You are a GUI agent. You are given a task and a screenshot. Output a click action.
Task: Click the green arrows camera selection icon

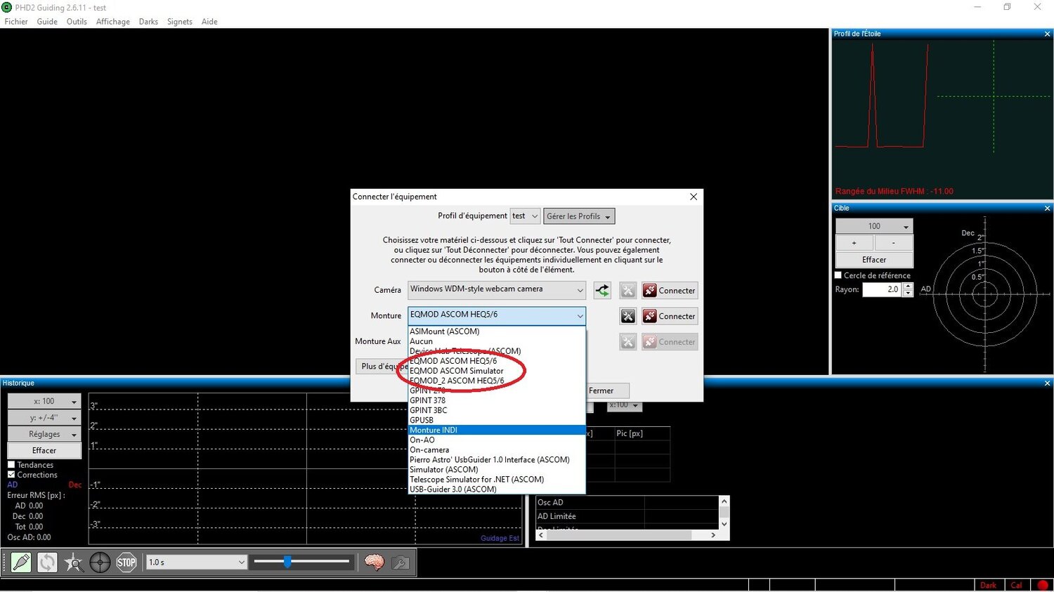pos(602,290)
